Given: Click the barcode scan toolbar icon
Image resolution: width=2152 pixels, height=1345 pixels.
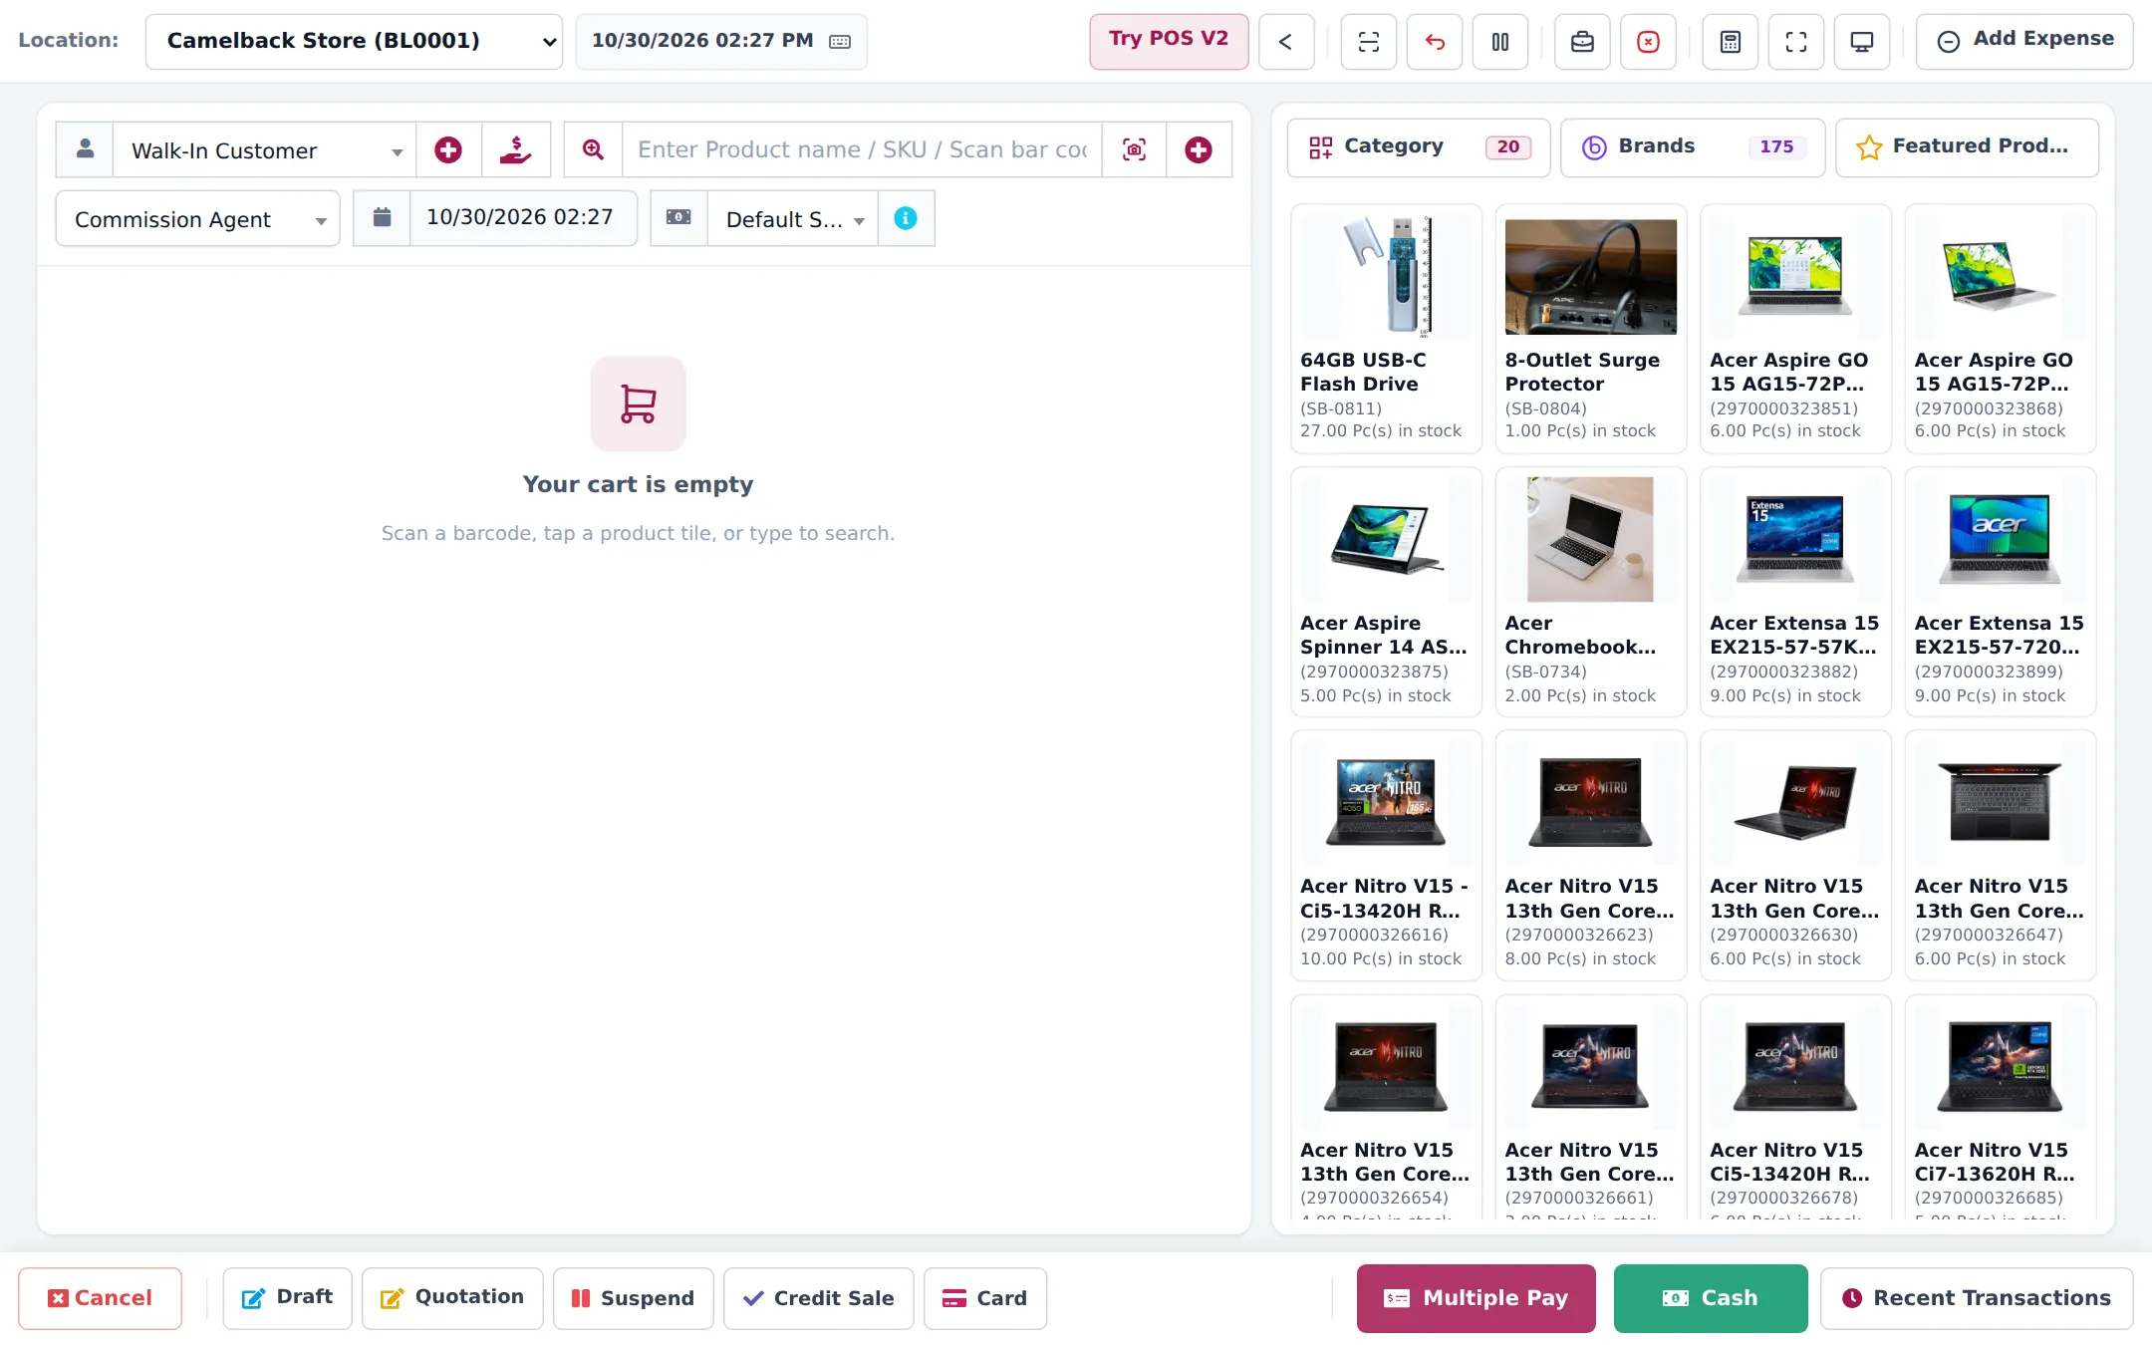Looking at the screenshot, I should (x=1368, y=42).
